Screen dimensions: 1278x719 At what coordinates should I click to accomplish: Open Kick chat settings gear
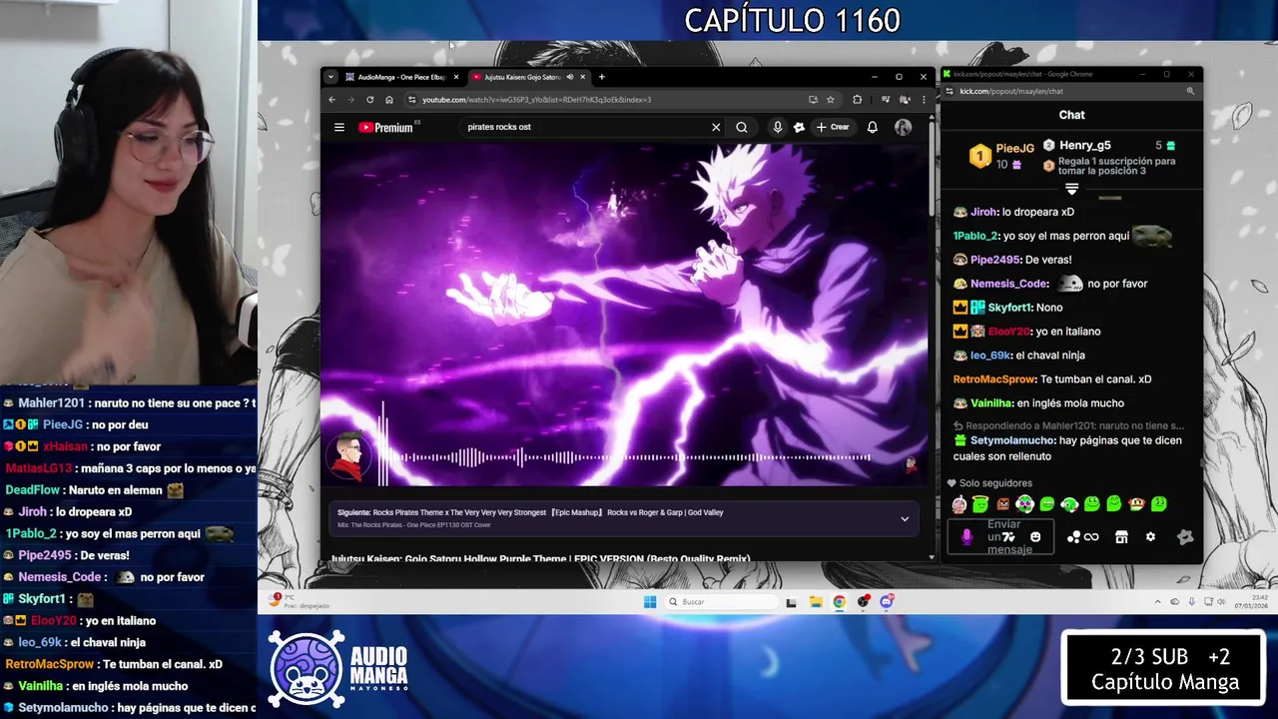(1150, 536)
